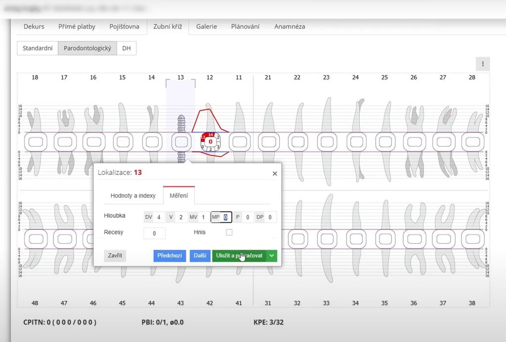Expand the Uložit a pokračovat dropdown arrow

pyautogui.click(x=272, y=256)
